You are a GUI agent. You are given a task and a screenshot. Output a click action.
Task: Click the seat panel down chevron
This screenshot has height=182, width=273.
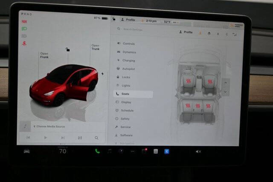pyautogui.click(x=225, y=92)
